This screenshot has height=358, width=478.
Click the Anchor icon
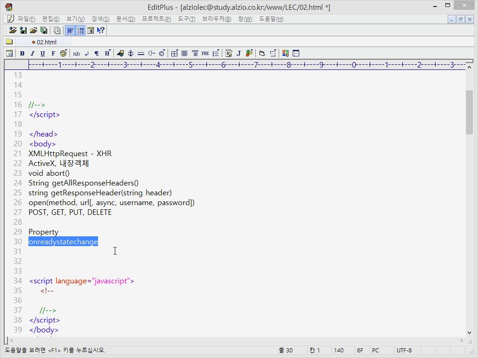click(x=131, y=53)
